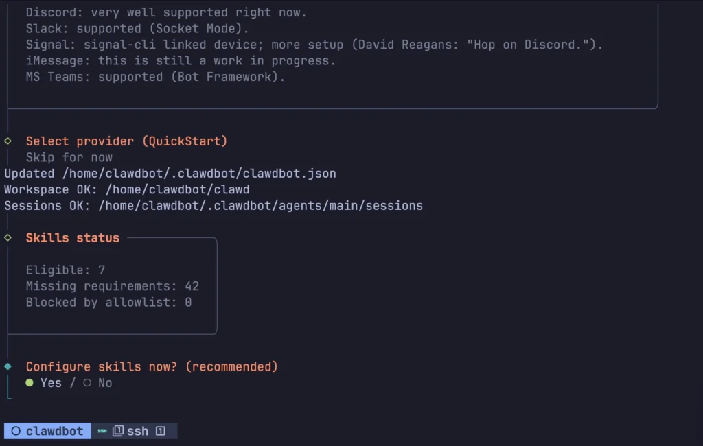Expand the Select provider QuickStart section
Screen dimensions: 703x446
126,141
